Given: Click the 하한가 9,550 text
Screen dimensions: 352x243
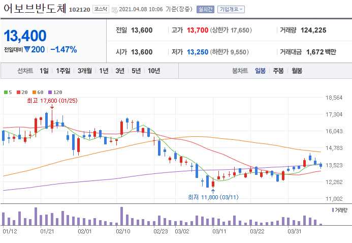Looking at the screenshot, I should point(230,52).
